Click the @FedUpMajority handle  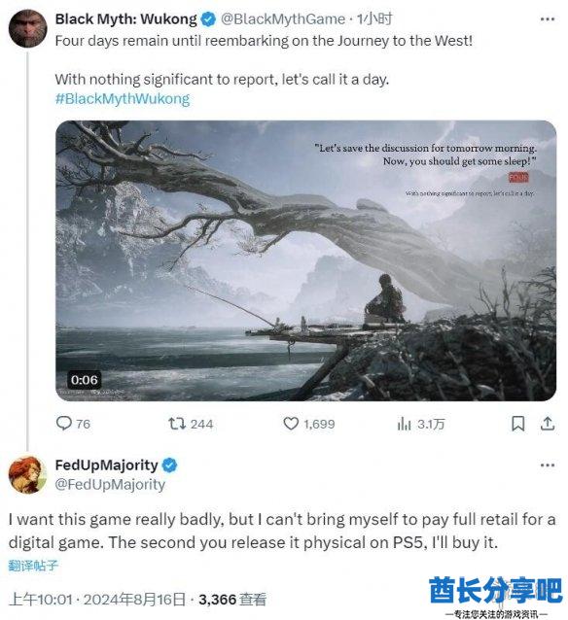[110, 484]
